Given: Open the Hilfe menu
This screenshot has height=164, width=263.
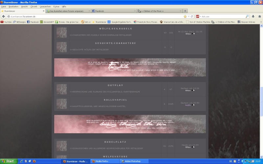Looking at the screenshot, I should pyautogui.click(x=64, y=7).
